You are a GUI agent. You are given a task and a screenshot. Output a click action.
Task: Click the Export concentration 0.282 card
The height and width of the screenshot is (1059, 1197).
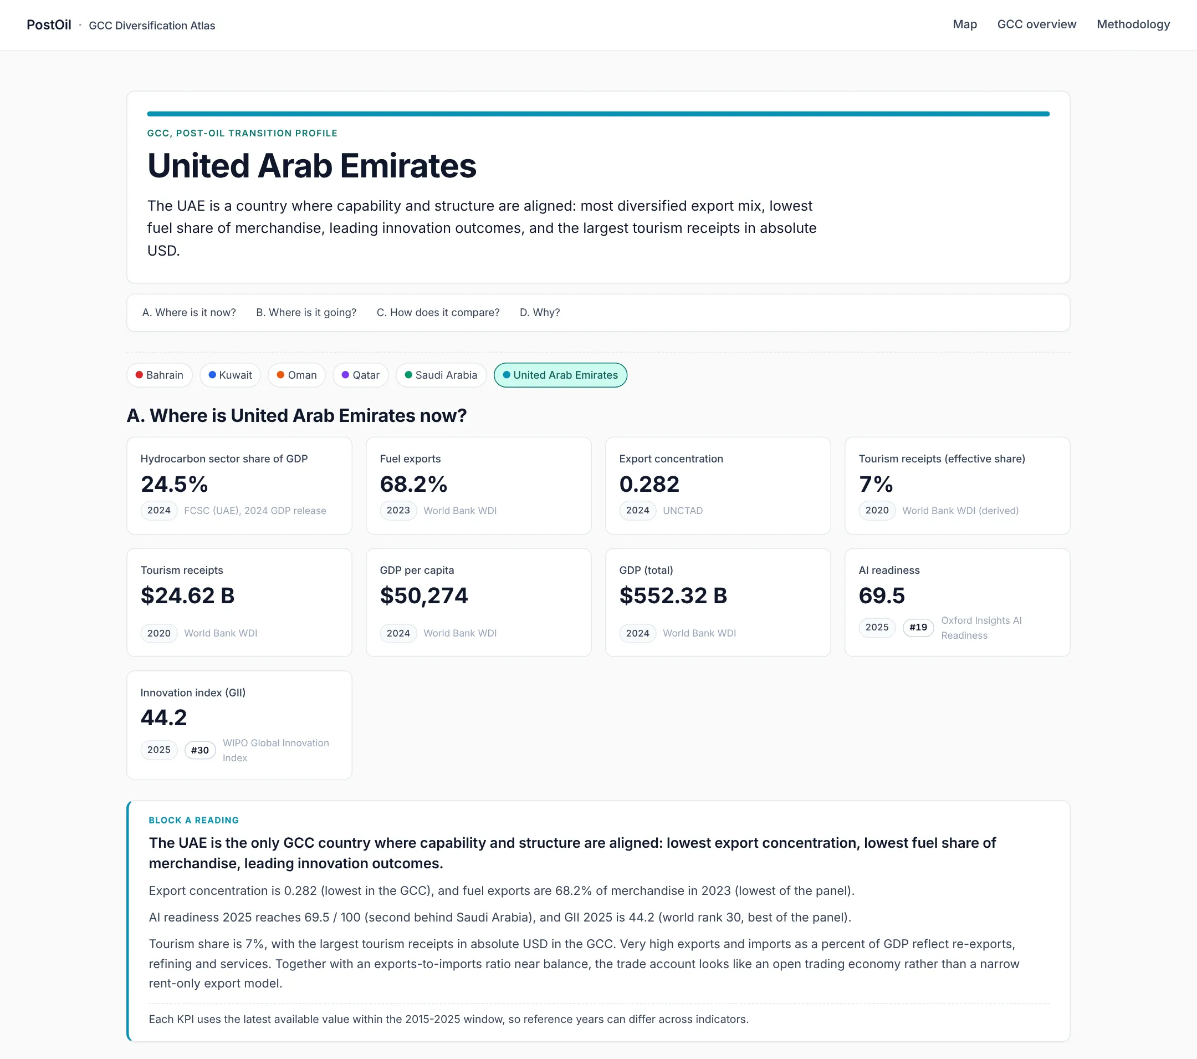718,485
